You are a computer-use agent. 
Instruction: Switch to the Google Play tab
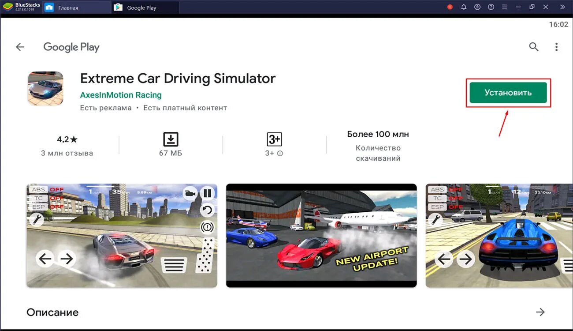coord(145,8)
